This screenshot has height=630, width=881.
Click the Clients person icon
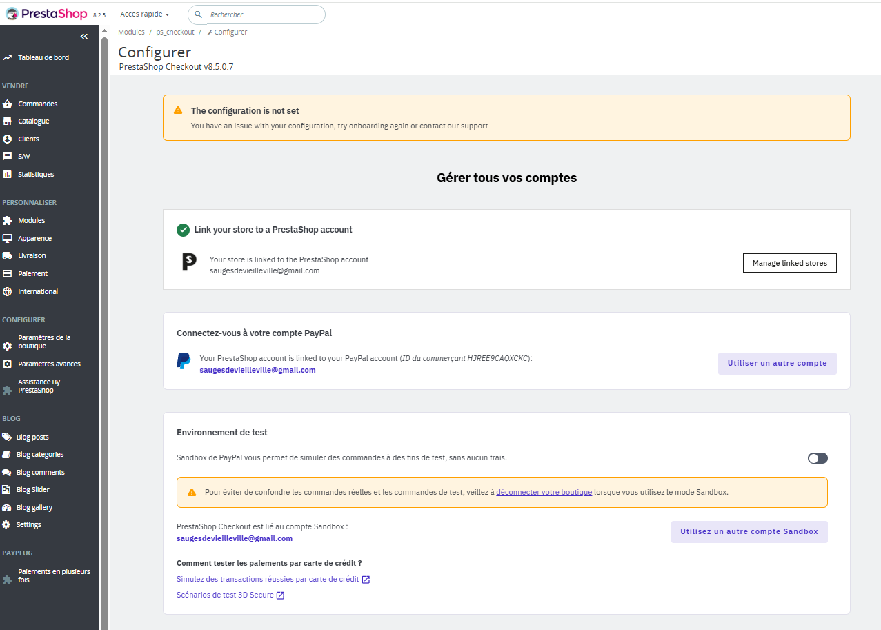(x=8, y=139)
